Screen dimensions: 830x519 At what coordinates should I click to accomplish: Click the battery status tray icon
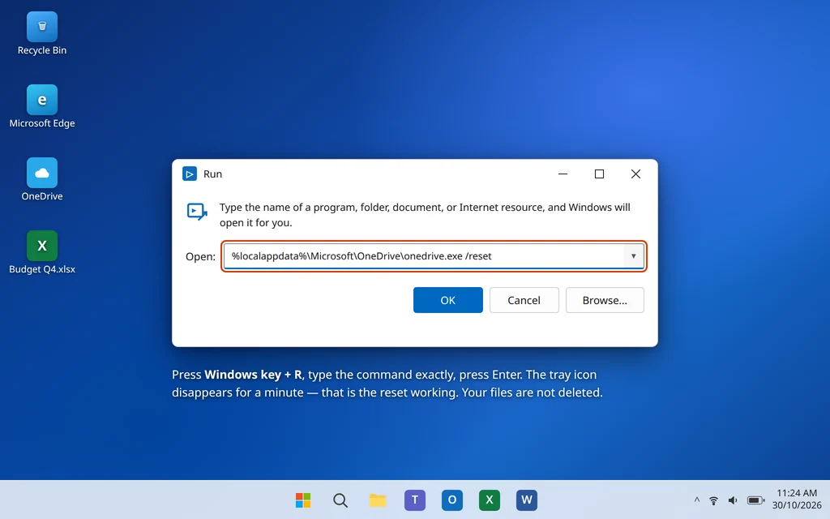pos(756,500)
